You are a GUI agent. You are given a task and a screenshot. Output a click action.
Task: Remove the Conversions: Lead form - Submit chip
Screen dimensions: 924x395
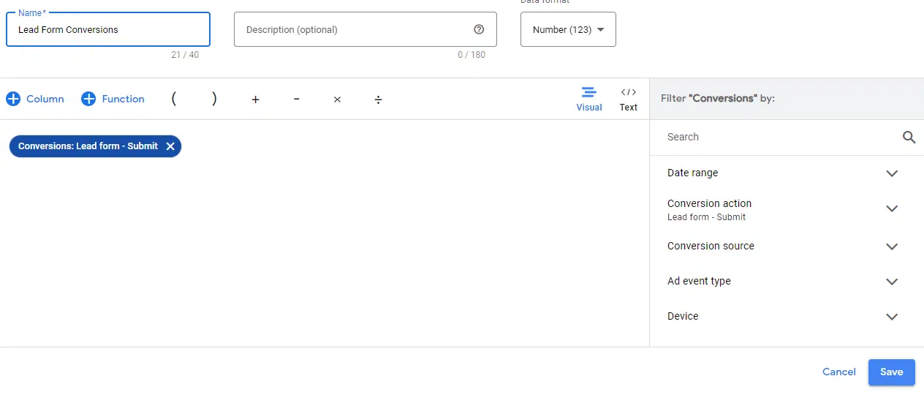click(170, 146)
